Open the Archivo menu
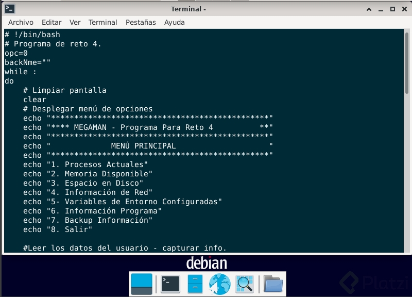The image size is (412, 297). 21,22
